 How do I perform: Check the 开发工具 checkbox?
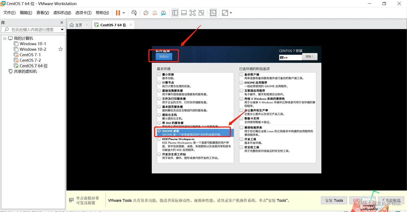click(241, 139)
